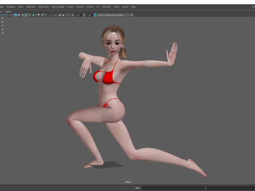The width and height of the screenshot is (255, 191).
Task: Open the Edit Mesh menu
Action: (x=31, y=7)
